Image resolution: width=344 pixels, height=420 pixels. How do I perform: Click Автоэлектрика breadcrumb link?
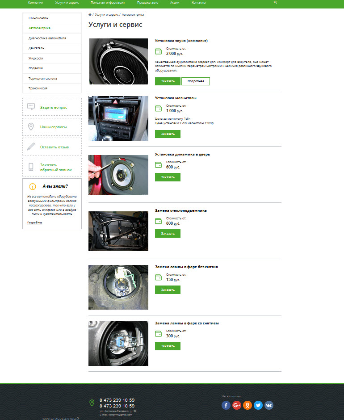[x=133, y=14]
